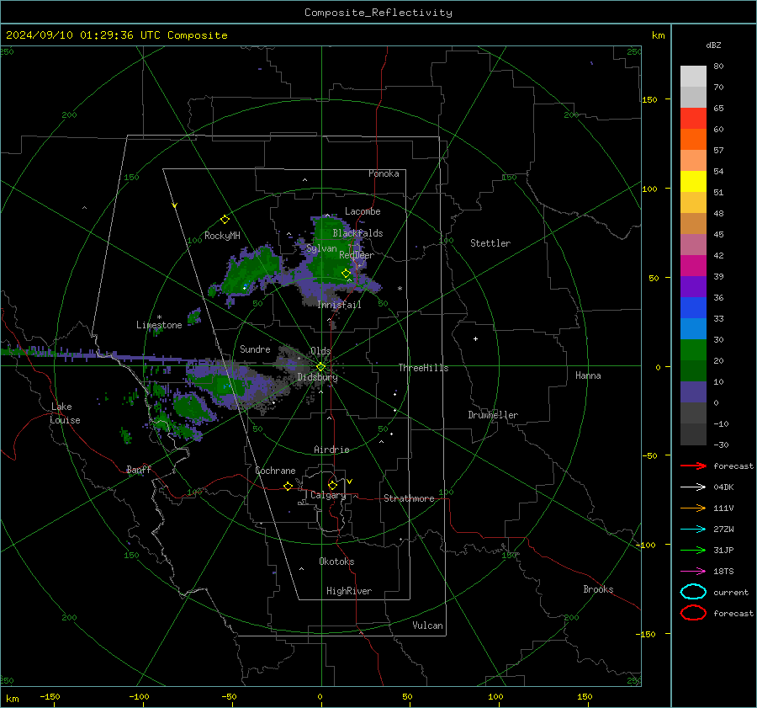Click the RedDeer city label
The image size is (757, 708).
point(357,255)
